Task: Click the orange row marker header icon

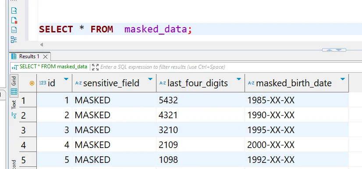Action: 32,83
